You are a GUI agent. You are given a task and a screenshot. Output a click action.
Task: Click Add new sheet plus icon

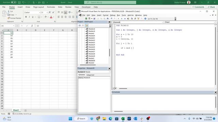tap(26, 110)
